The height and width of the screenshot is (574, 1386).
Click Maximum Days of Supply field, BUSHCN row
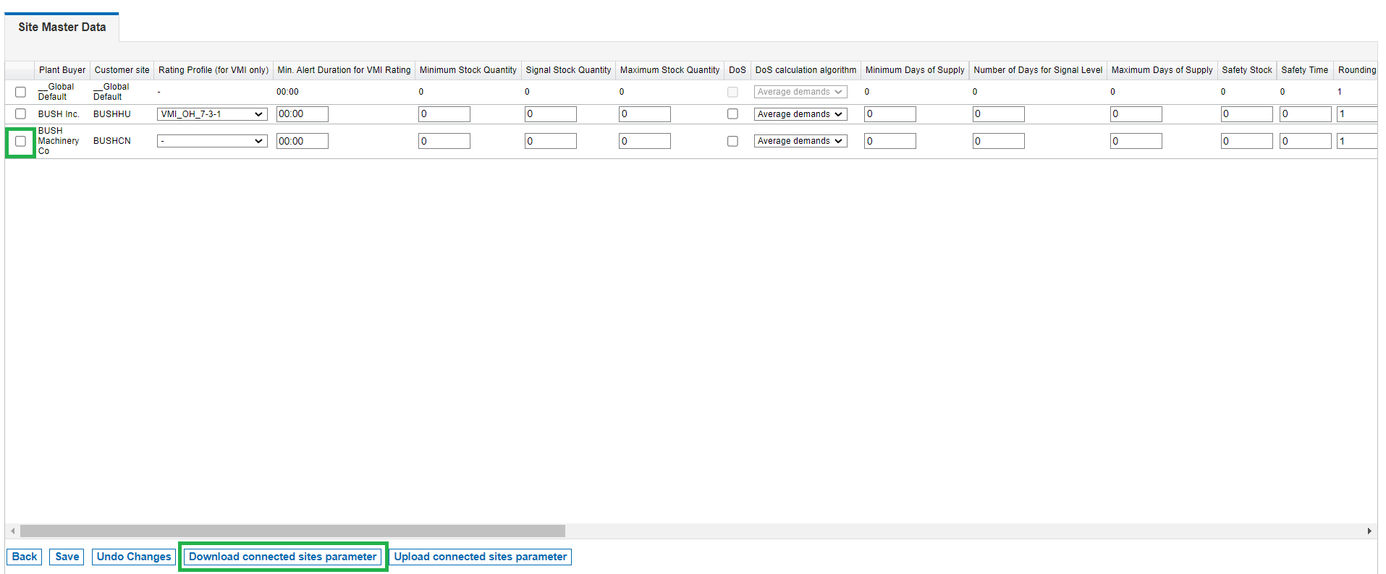point(1136,141)
